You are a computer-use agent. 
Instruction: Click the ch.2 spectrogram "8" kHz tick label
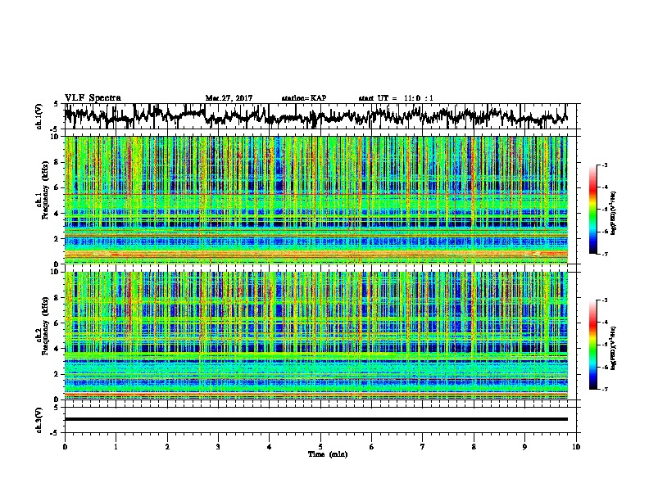coord(57,298)
